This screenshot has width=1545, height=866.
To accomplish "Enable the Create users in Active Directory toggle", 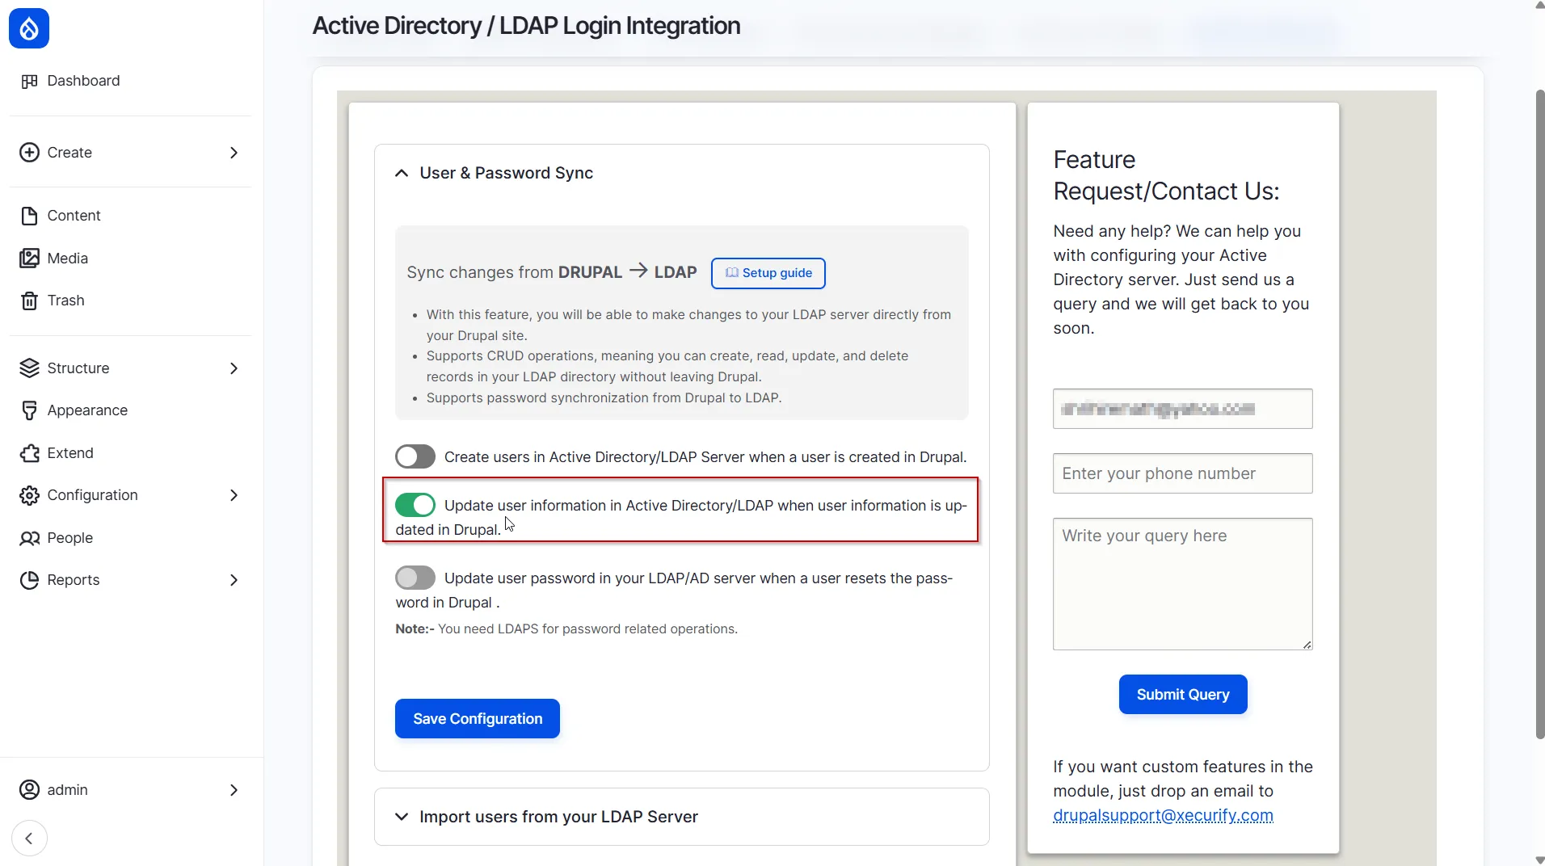I will tap(415, 456).
